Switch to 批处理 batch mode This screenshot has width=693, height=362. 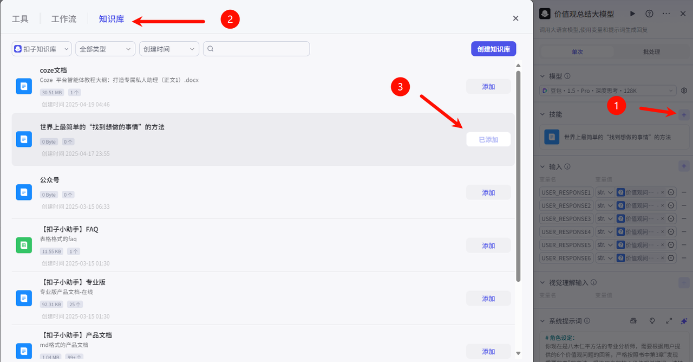tap(651, 51)
